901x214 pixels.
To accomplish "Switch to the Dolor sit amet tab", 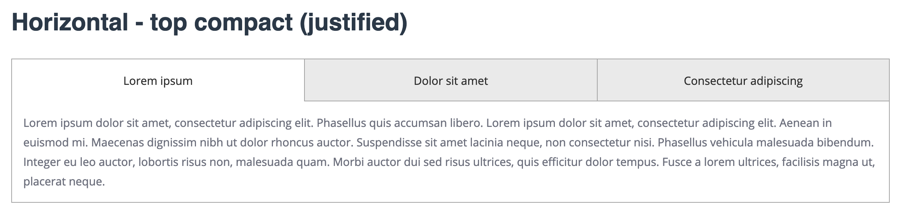I will pyautogui.click(x=450, y=81).
